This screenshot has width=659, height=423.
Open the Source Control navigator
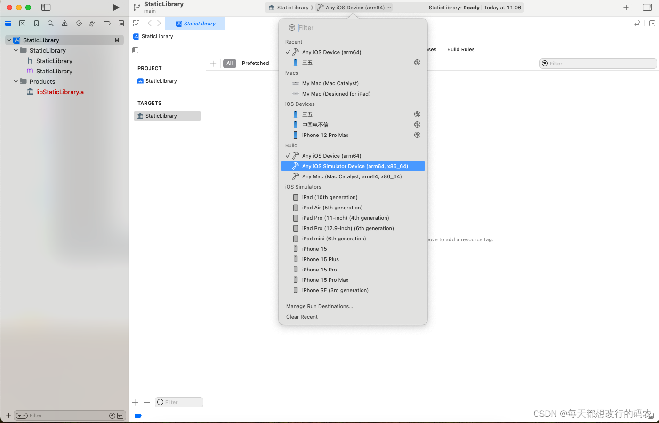(22, 23)
